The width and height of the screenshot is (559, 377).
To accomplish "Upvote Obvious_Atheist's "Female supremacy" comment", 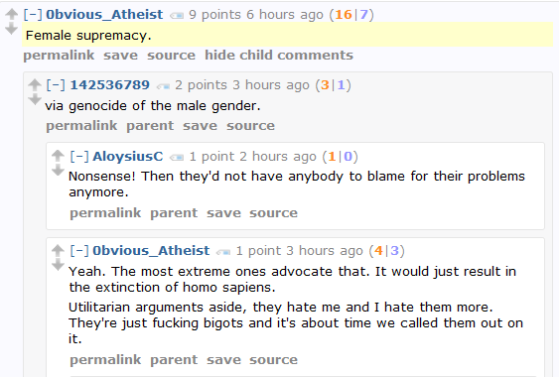I will [x=11, y=14].
